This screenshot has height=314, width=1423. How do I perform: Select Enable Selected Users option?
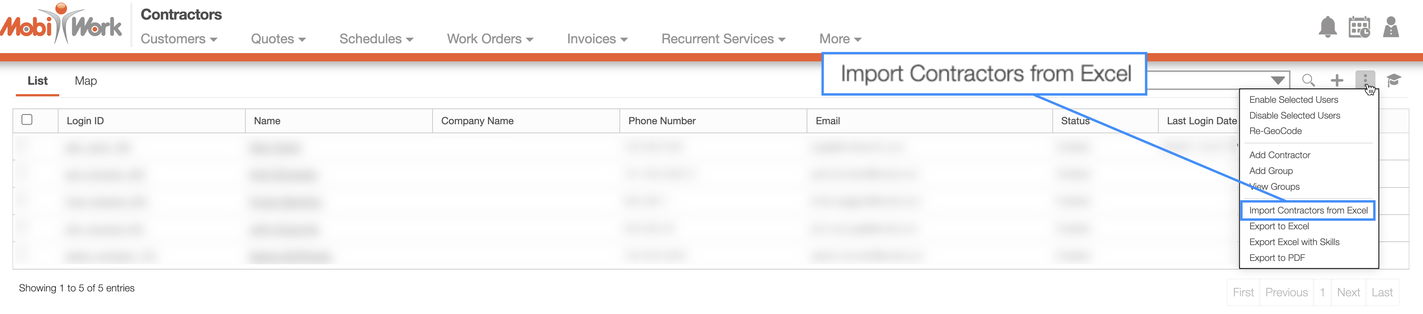pos(1293,100)
